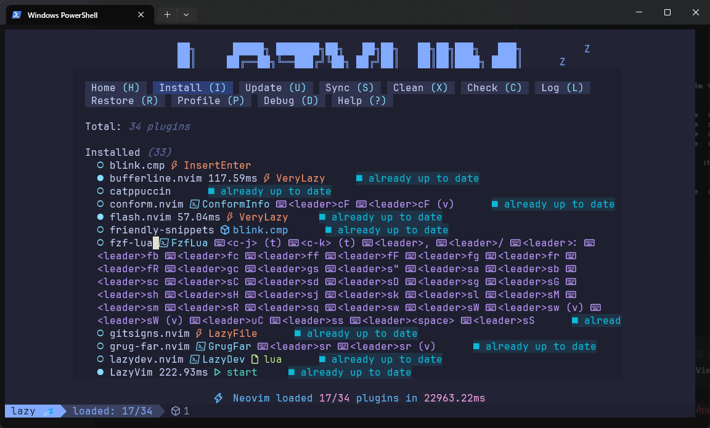The width and height of the screenshot is (710, 428).
Task: Click the keyboard icon before <leader>uC
Action: (195, 321)
